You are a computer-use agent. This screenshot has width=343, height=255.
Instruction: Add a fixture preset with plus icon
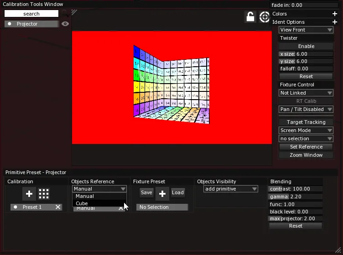pyautogui.click(x=162, y=194)
